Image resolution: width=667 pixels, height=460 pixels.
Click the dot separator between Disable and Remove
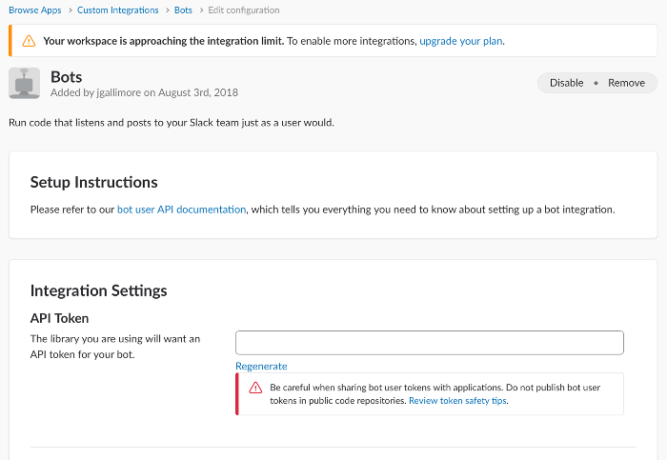[596, 83]
